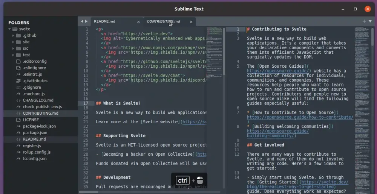Click the https://opensource.guide/ link
This screenshot has width=377, height=194.
coord(277,71)
